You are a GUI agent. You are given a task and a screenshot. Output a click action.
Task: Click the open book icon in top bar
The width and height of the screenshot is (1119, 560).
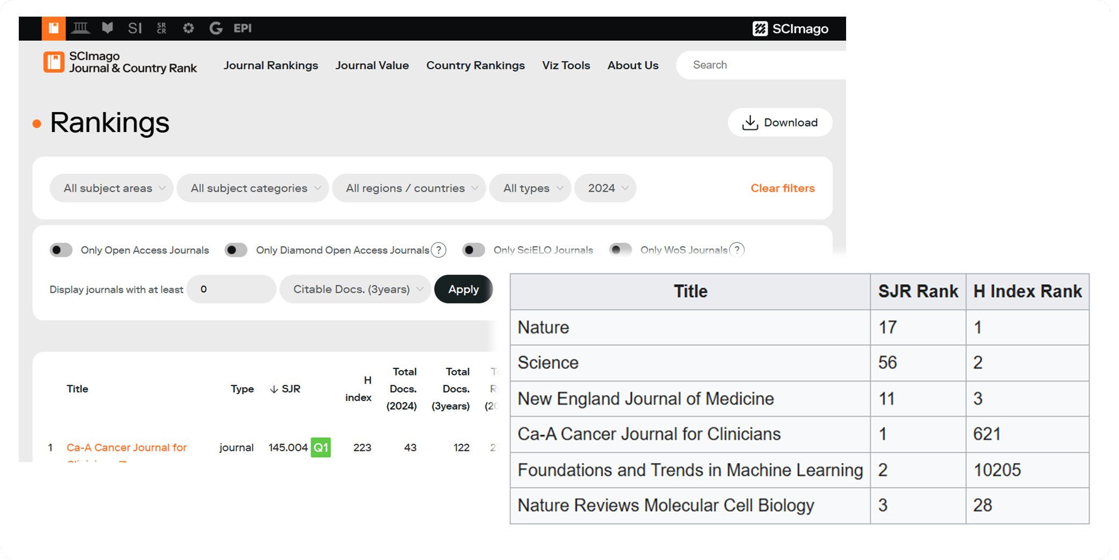point(107,28)
